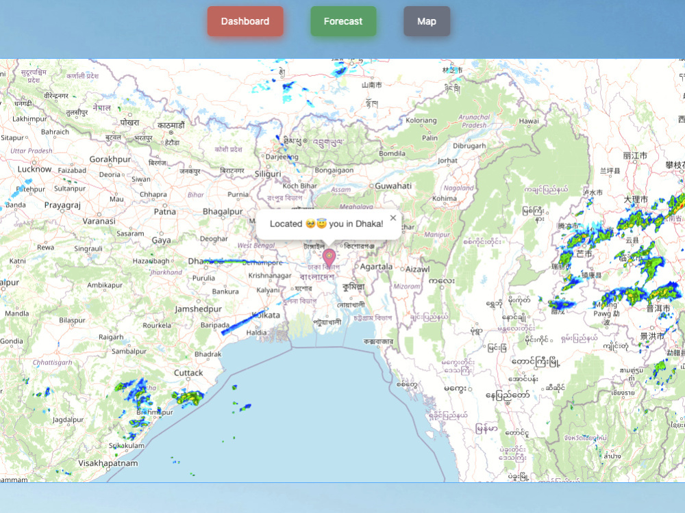This screenshot has height=513, width=685.
Task: Click the Haldia city label
Action: [256, 332]
